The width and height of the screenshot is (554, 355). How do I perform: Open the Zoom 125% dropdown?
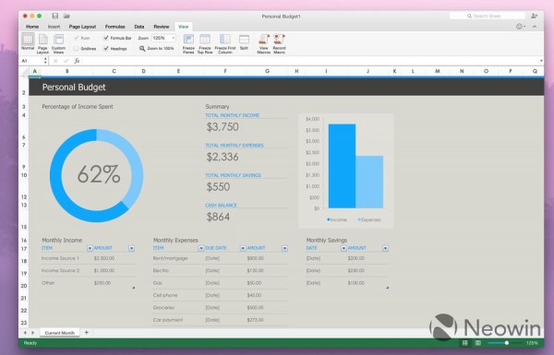[x=173, y=38]
